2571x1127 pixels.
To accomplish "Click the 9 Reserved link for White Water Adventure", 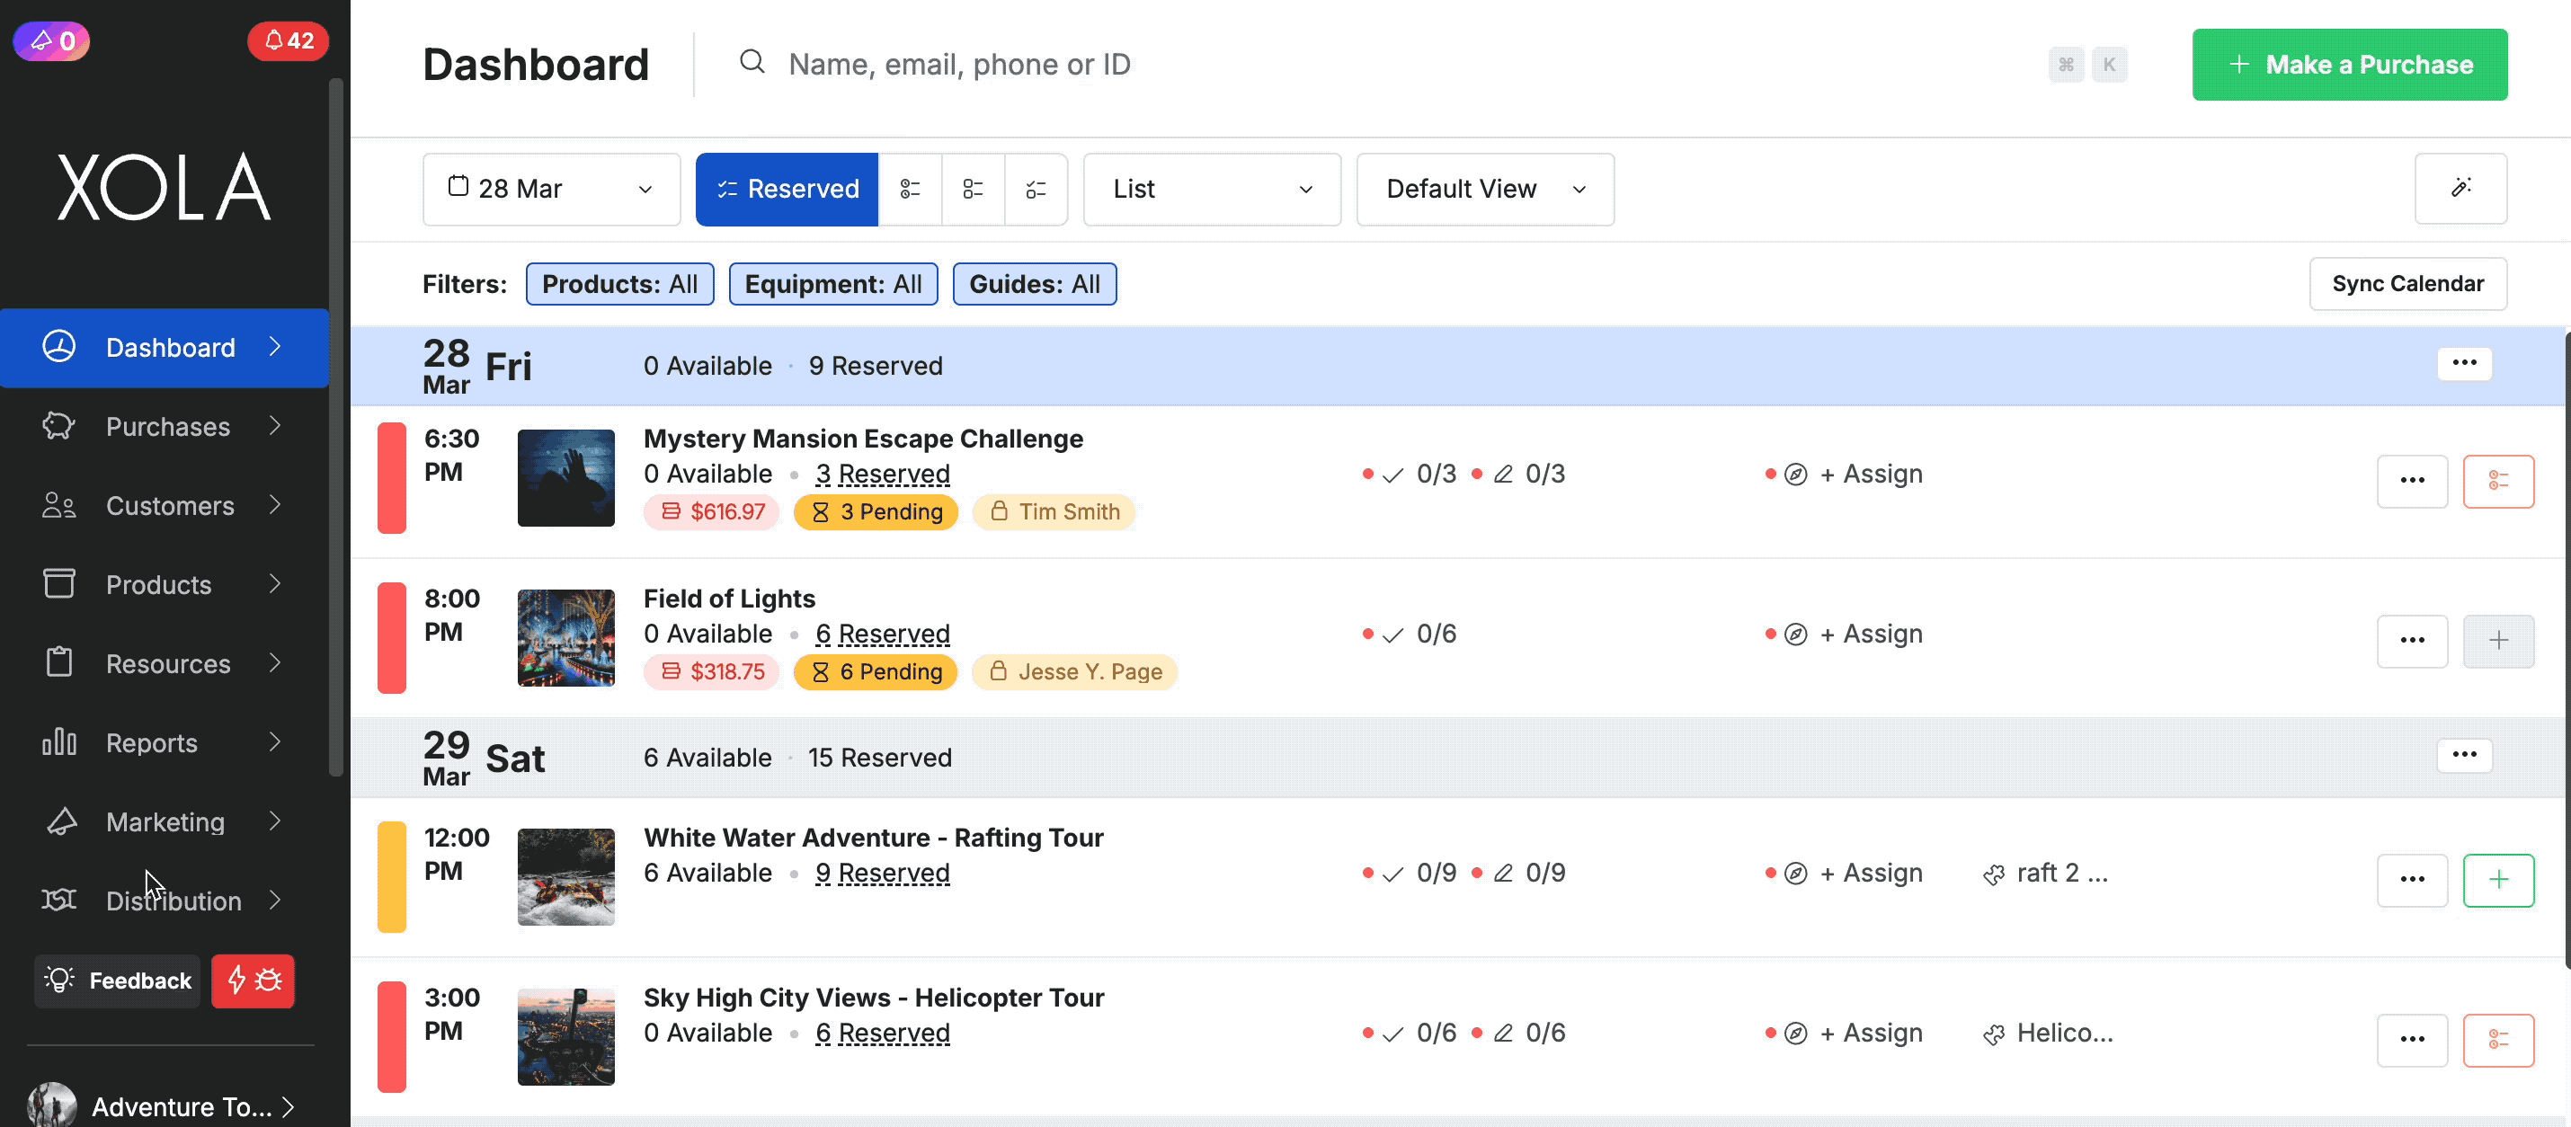I will coord(882,874).
